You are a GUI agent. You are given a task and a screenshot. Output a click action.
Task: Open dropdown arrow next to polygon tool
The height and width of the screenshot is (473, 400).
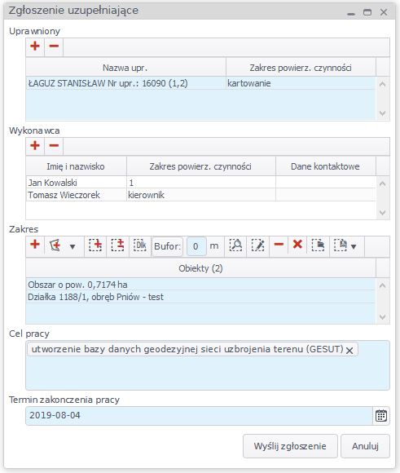[73, 247]
